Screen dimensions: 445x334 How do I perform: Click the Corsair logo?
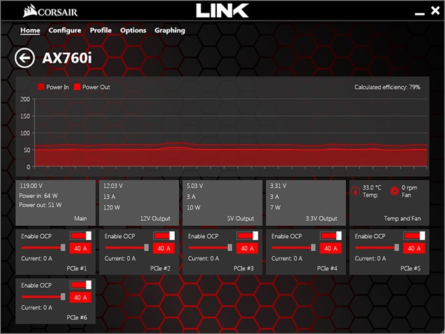pos(50,12)
